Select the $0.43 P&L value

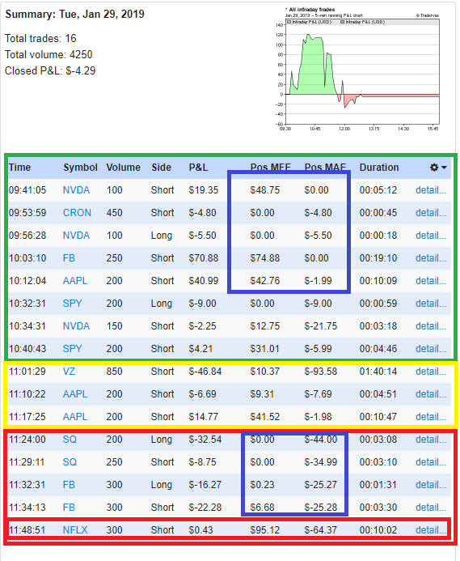(x=200, y=530)
